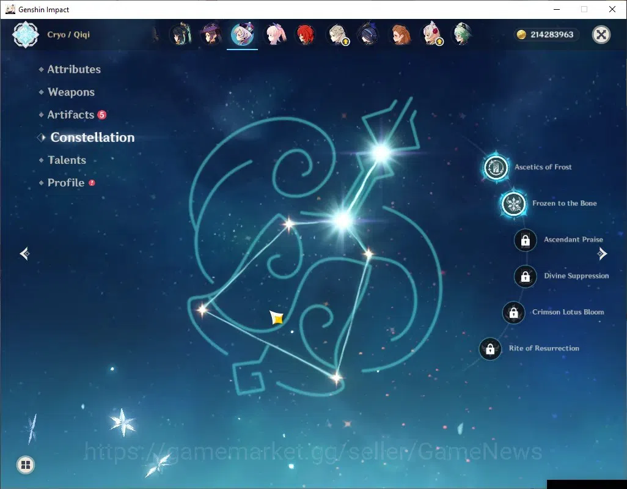Click the locked Ascendant Praise constellation icon

pyautogui.click(x=525, y=240)
